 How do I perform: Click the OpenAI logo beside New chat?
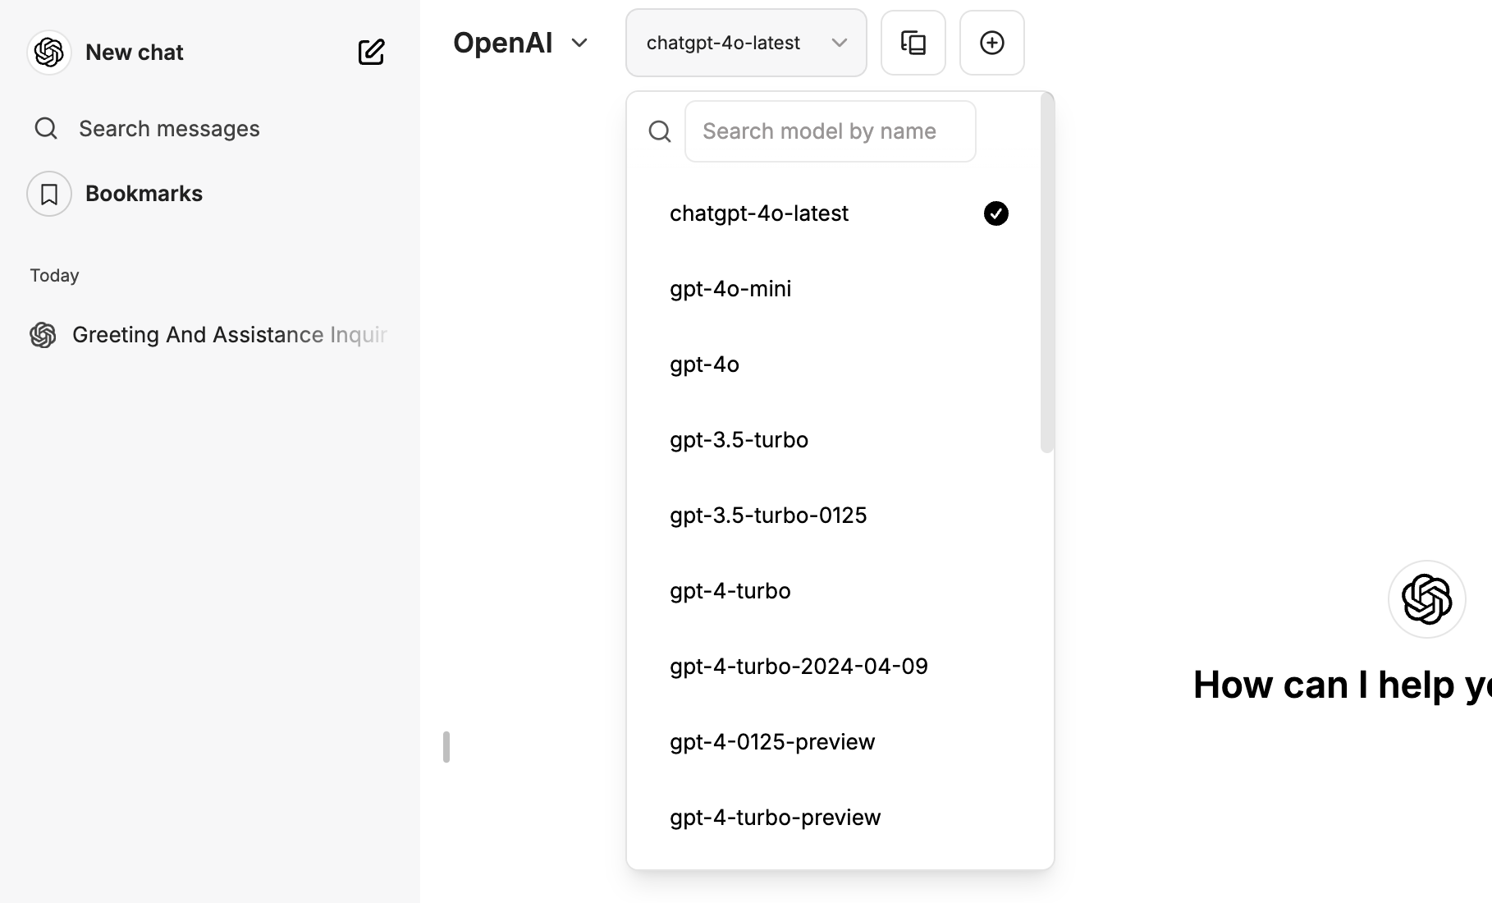(x=49, y=53)
